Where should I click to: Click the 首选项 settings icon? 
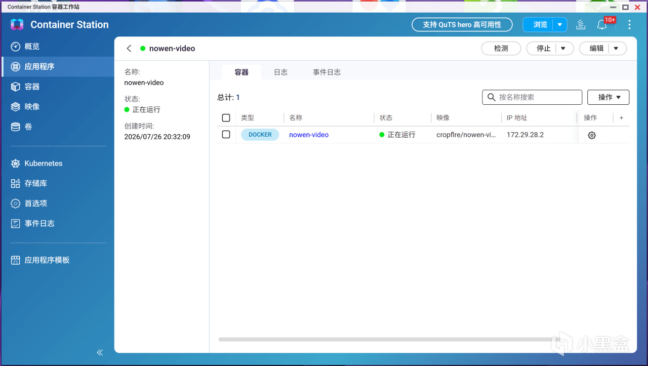pos(16,204)
